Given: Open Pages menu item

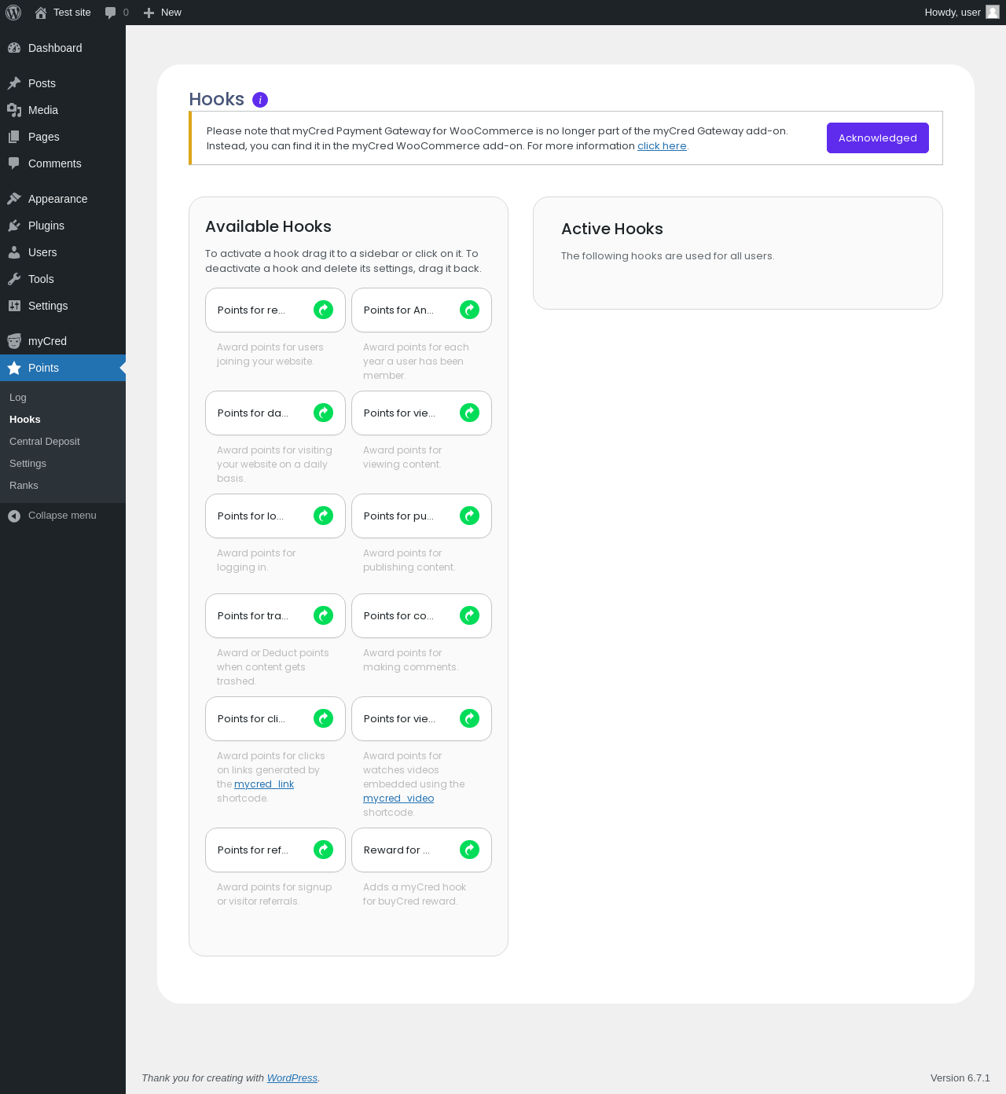Looking at the screenshot, I should click(x=63, y=137).
